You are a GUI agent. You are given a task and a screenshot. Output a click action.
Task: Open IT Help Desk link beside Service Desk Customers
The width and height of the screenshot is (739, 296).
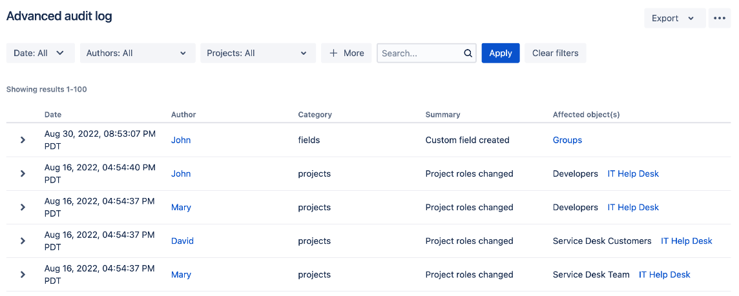coord(686,241)
